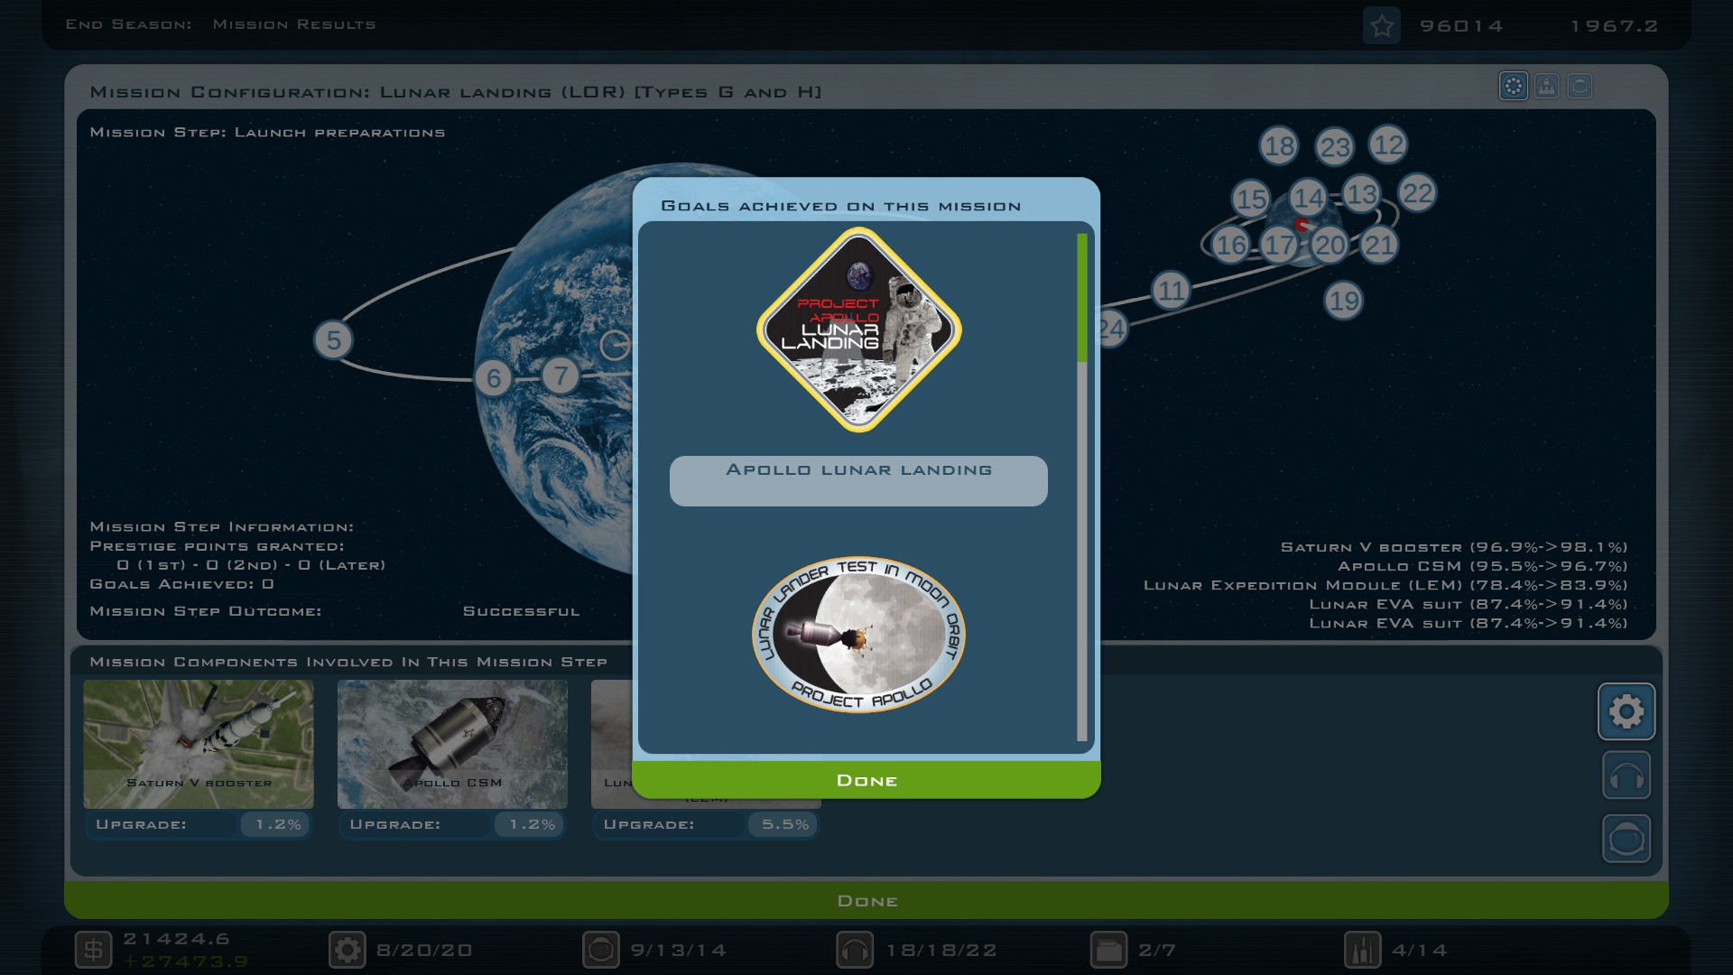Select mission step marker 20
The width and height of the screenshot is (1733, 975).
point(1330,245)
